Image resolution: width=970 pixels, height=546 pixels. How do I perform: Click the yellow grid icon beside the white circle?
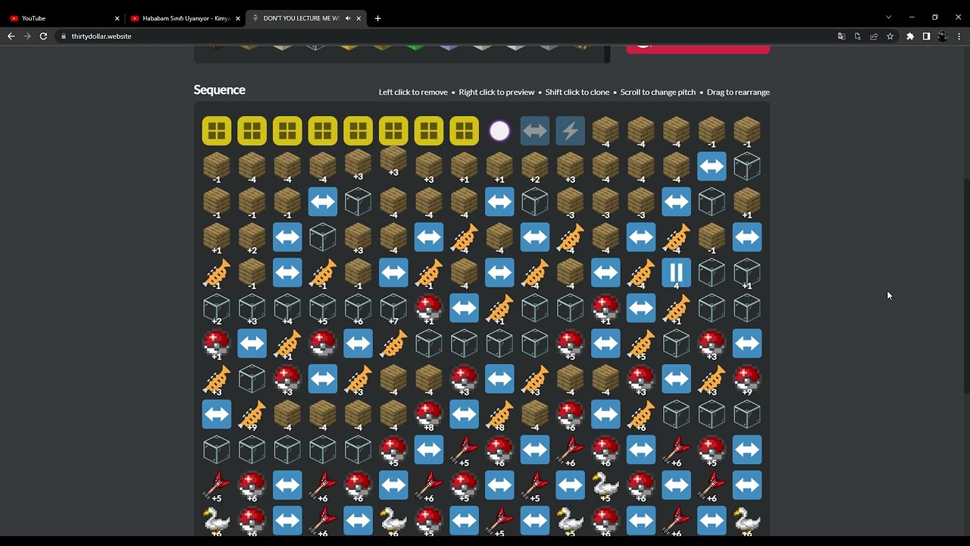[x=464, y=131]
